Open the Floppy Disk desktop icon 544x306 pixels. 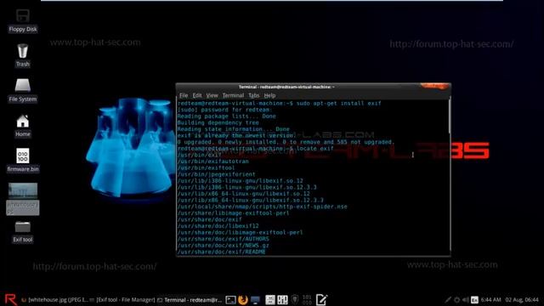coord(23,20)
